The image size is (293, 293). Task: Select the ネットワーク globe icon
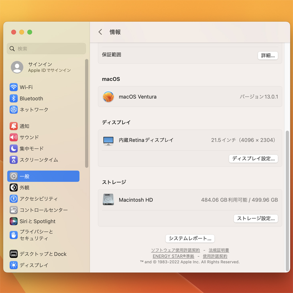click(14, 110)
